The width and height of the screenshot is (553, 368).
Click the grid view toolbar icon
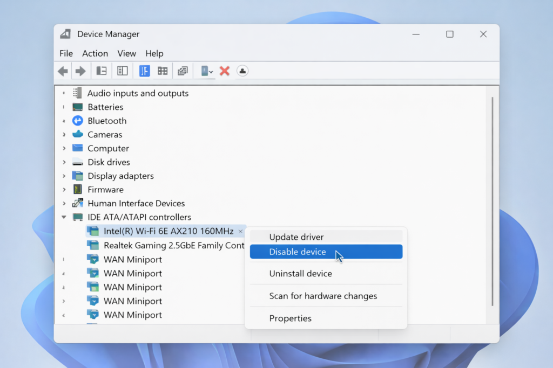[x=163, y=71]
